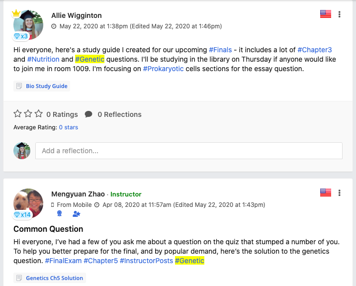Screen dimensions: 356x286
Task: Click the gold crown icon on Allie's avatar
Action: coord(16,13)
